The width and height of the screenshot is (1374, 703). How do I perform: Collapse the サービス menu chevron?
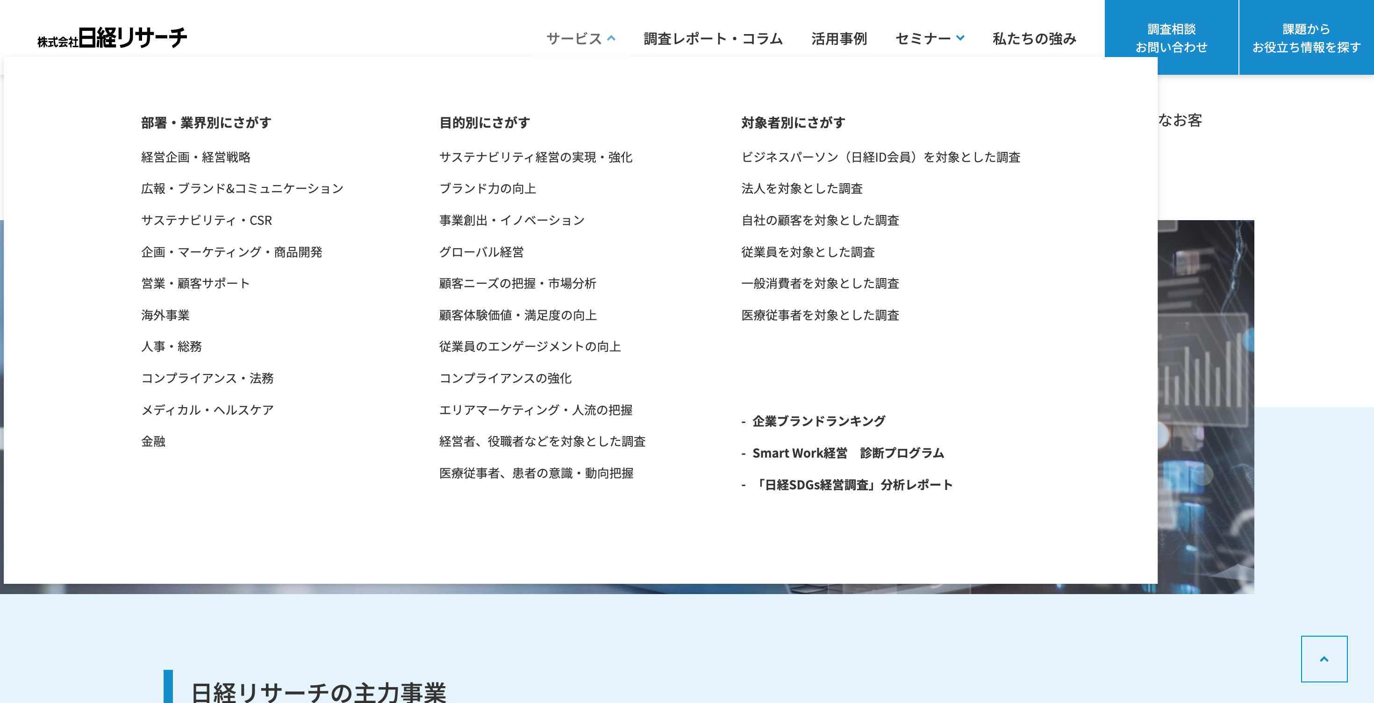pos(611,38)
